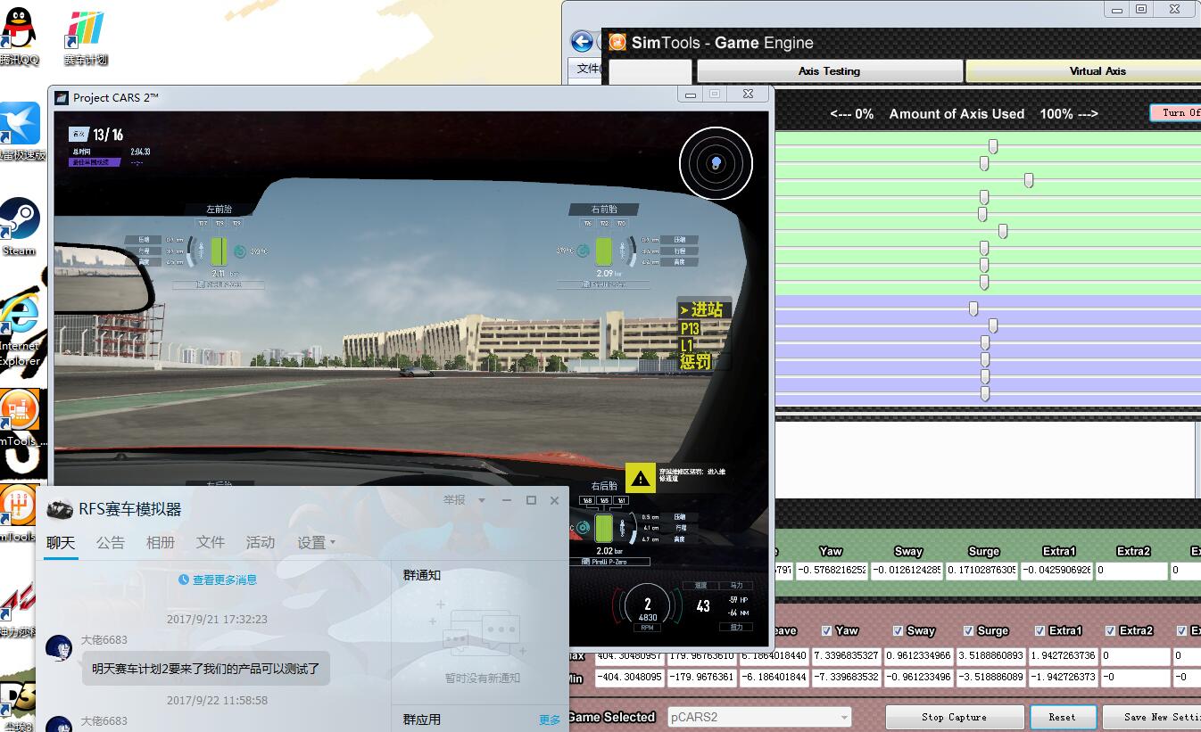Uncheck the Surge axis checkbox
This screenshot has width=1201, height=732.
tap(969, 630)
